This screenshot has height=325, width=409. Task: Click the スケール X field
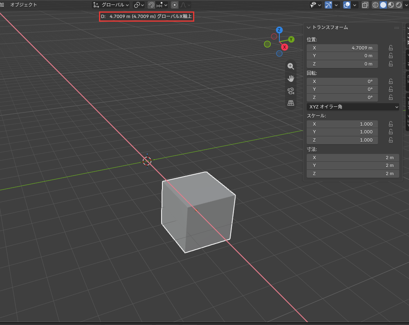[x=342, y=124]
